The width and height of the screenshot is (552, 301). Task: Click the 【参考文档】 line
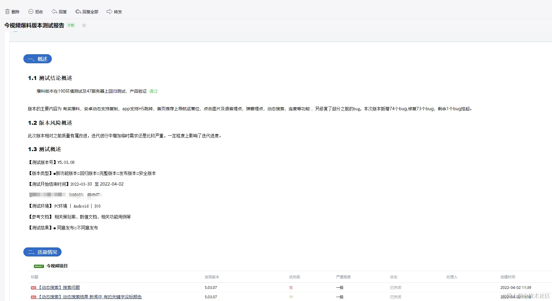[79, 217]
